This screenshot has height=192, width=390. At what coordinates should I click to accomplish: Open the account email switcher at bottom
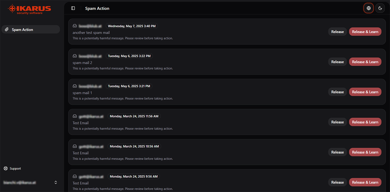pyautogui.click(x=31, y=183)
